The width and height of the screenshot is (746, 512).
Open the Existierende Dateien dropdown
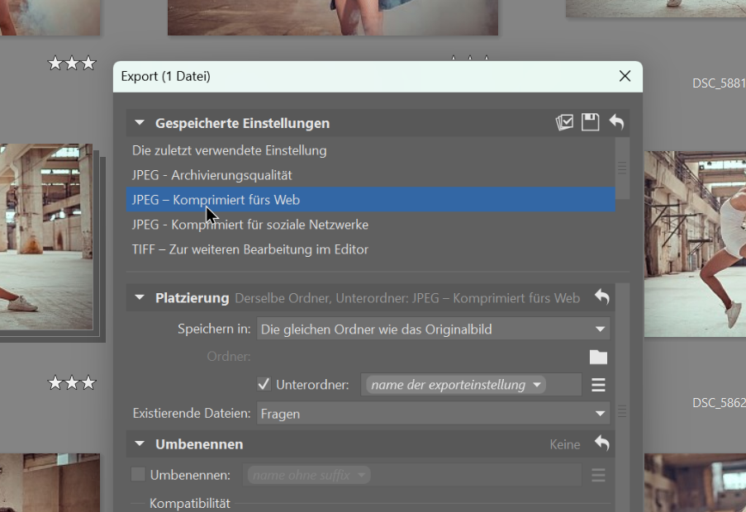point(434,414)
